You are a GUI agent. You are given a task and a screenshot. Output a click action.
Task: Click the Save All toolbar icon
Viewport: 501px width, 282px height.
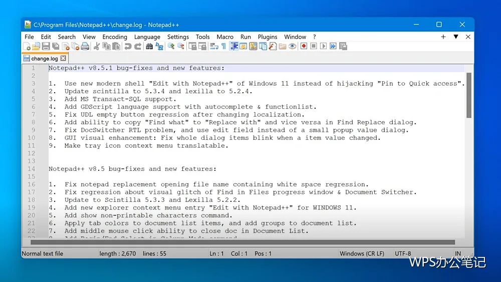(56, 46)
